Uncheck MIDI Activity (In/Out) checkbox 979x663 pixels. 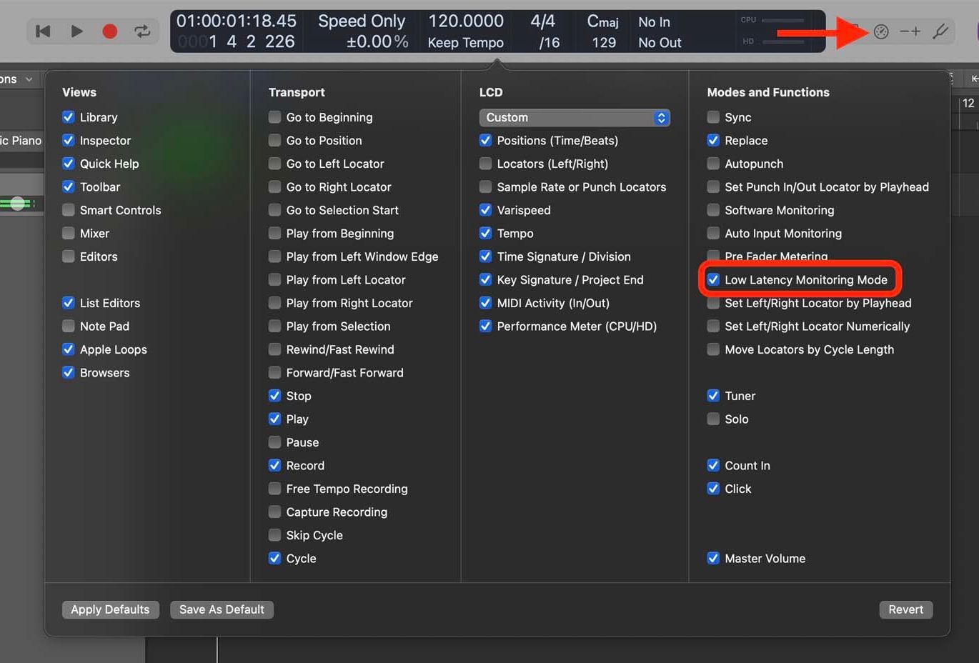click(485, 303)
